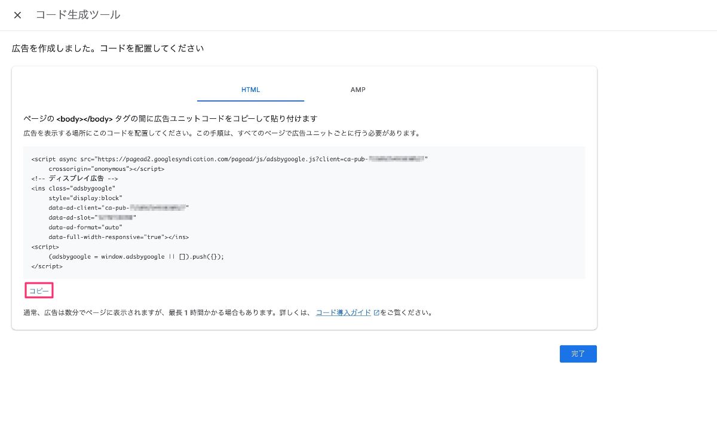Copy the ad code with コピー

pyautogui.click(x=39, y=291)
